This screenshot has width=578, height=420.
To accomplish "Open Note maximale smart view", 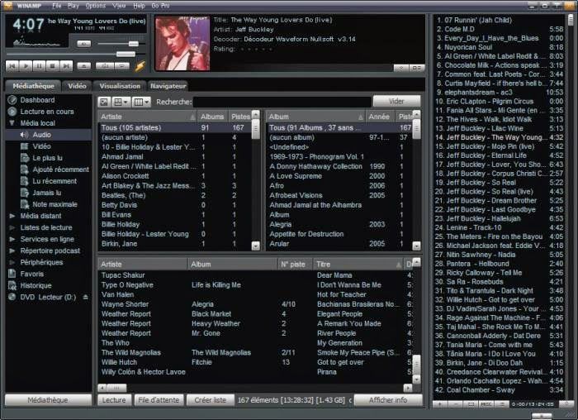I will [54, 204].
